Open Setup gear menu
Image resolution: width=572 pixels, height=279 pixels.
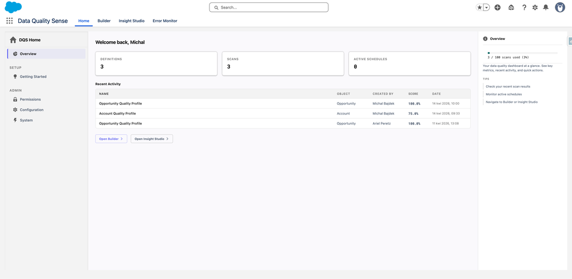tap(535, 7)
